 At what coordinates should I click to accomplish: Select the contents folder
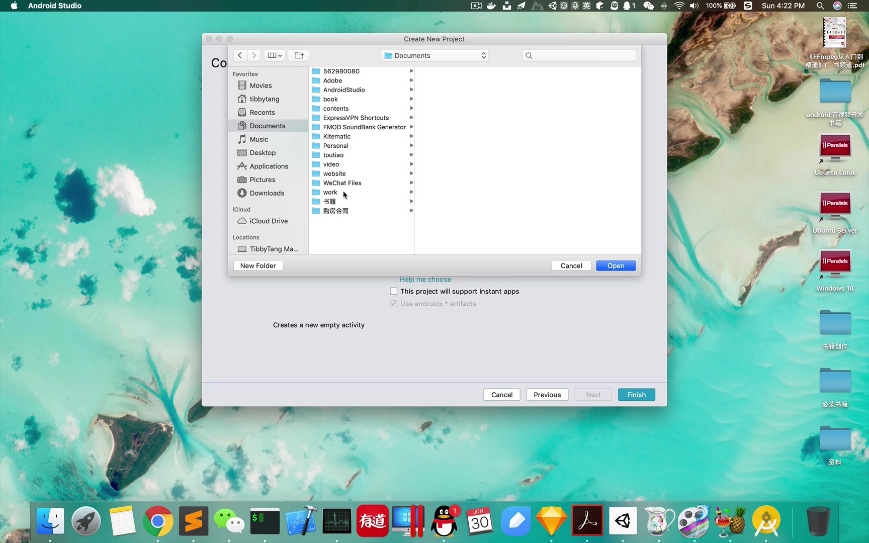pyautogui.click(x=362, y=108)
